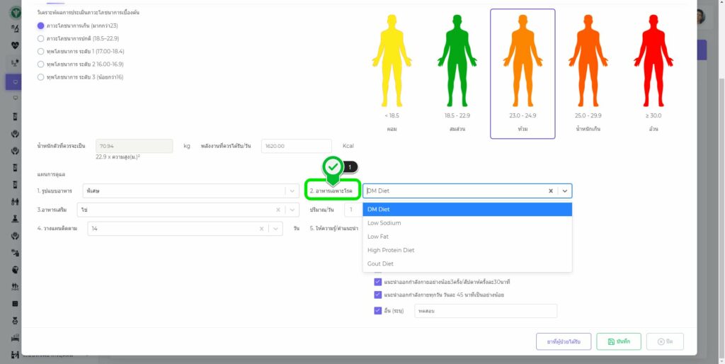Clear the DM Diet selection with X icon
Screen dimensions: 725x364
pos(551,190)
